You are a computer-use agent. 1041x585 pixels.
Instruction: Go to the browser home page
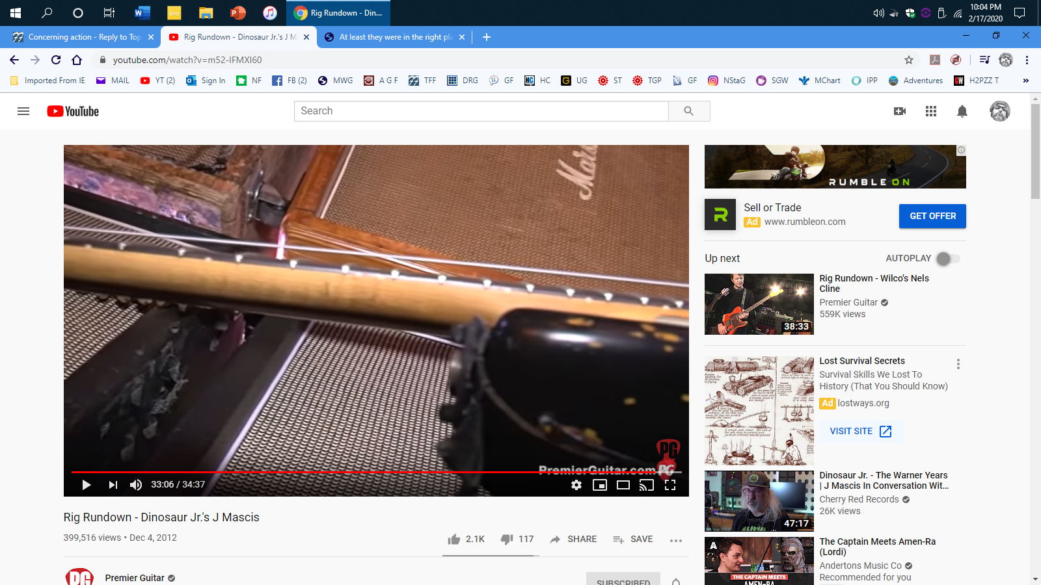[x=77, y=60]
